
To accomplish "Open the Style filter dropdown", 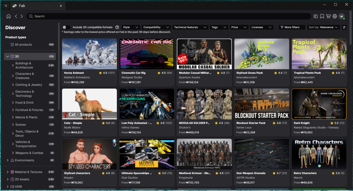I will [x=131, y=27].
